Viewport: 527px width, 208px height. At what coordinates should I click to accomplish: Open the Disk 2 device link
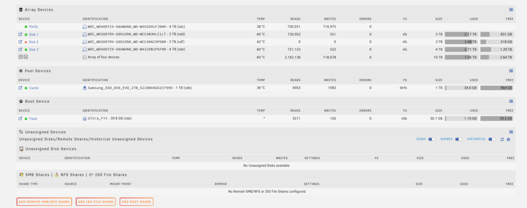pyautogui.click(x=34, y=42)
